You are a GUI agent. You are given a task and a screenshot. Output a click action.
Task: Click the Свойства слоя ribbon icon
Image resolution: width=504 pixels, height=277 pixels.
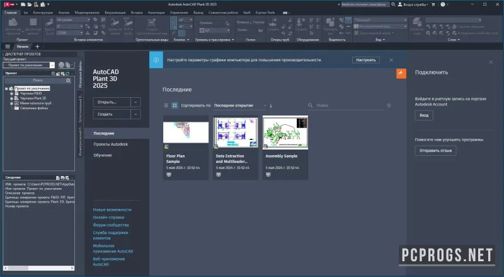[416, 27]
